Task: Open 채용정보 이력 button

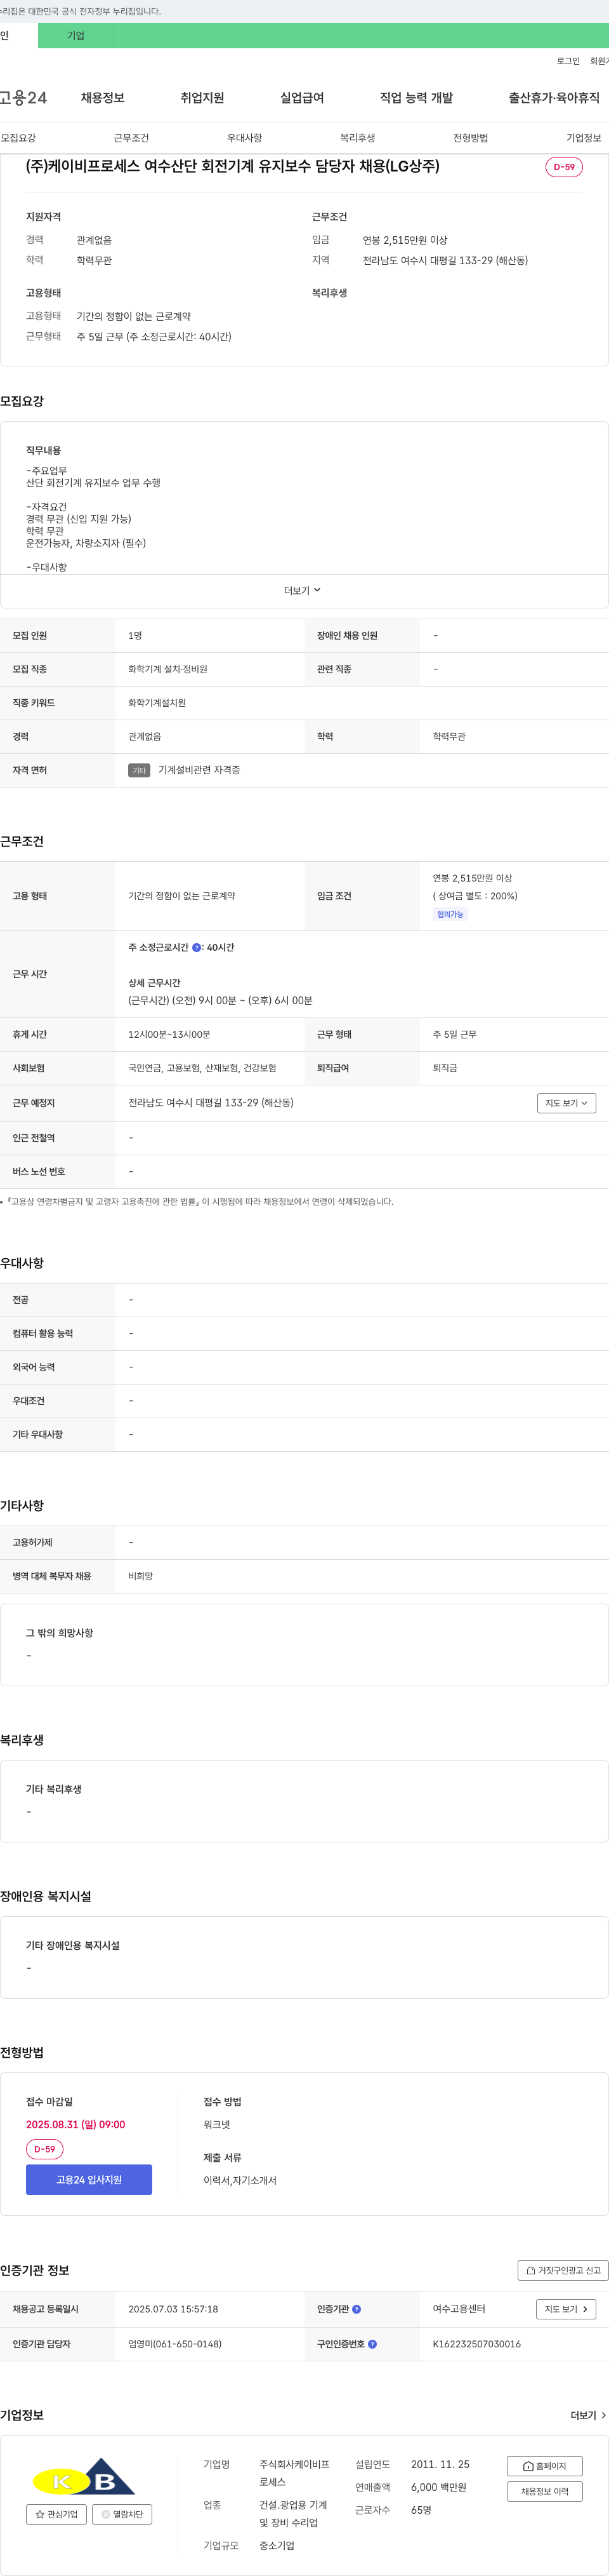Action: (544, 2491)
